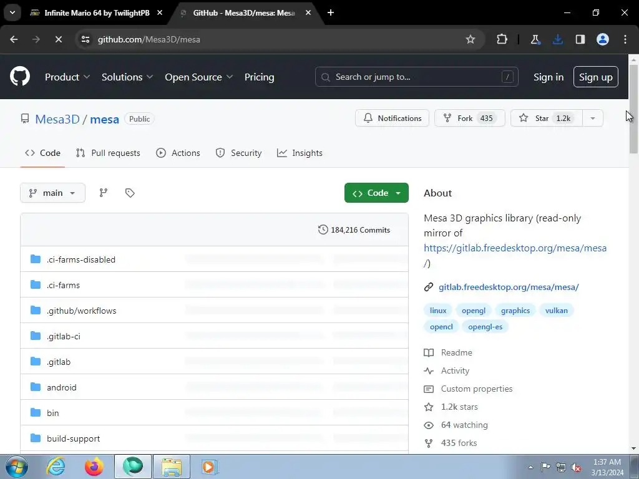Launch Firefox from the taskbar
639x479 pixels.
(x=94, y=467)
